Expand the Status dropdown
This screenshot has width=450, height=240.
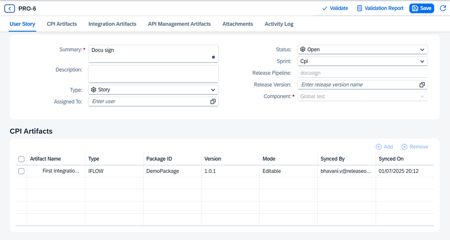(422, 50)
